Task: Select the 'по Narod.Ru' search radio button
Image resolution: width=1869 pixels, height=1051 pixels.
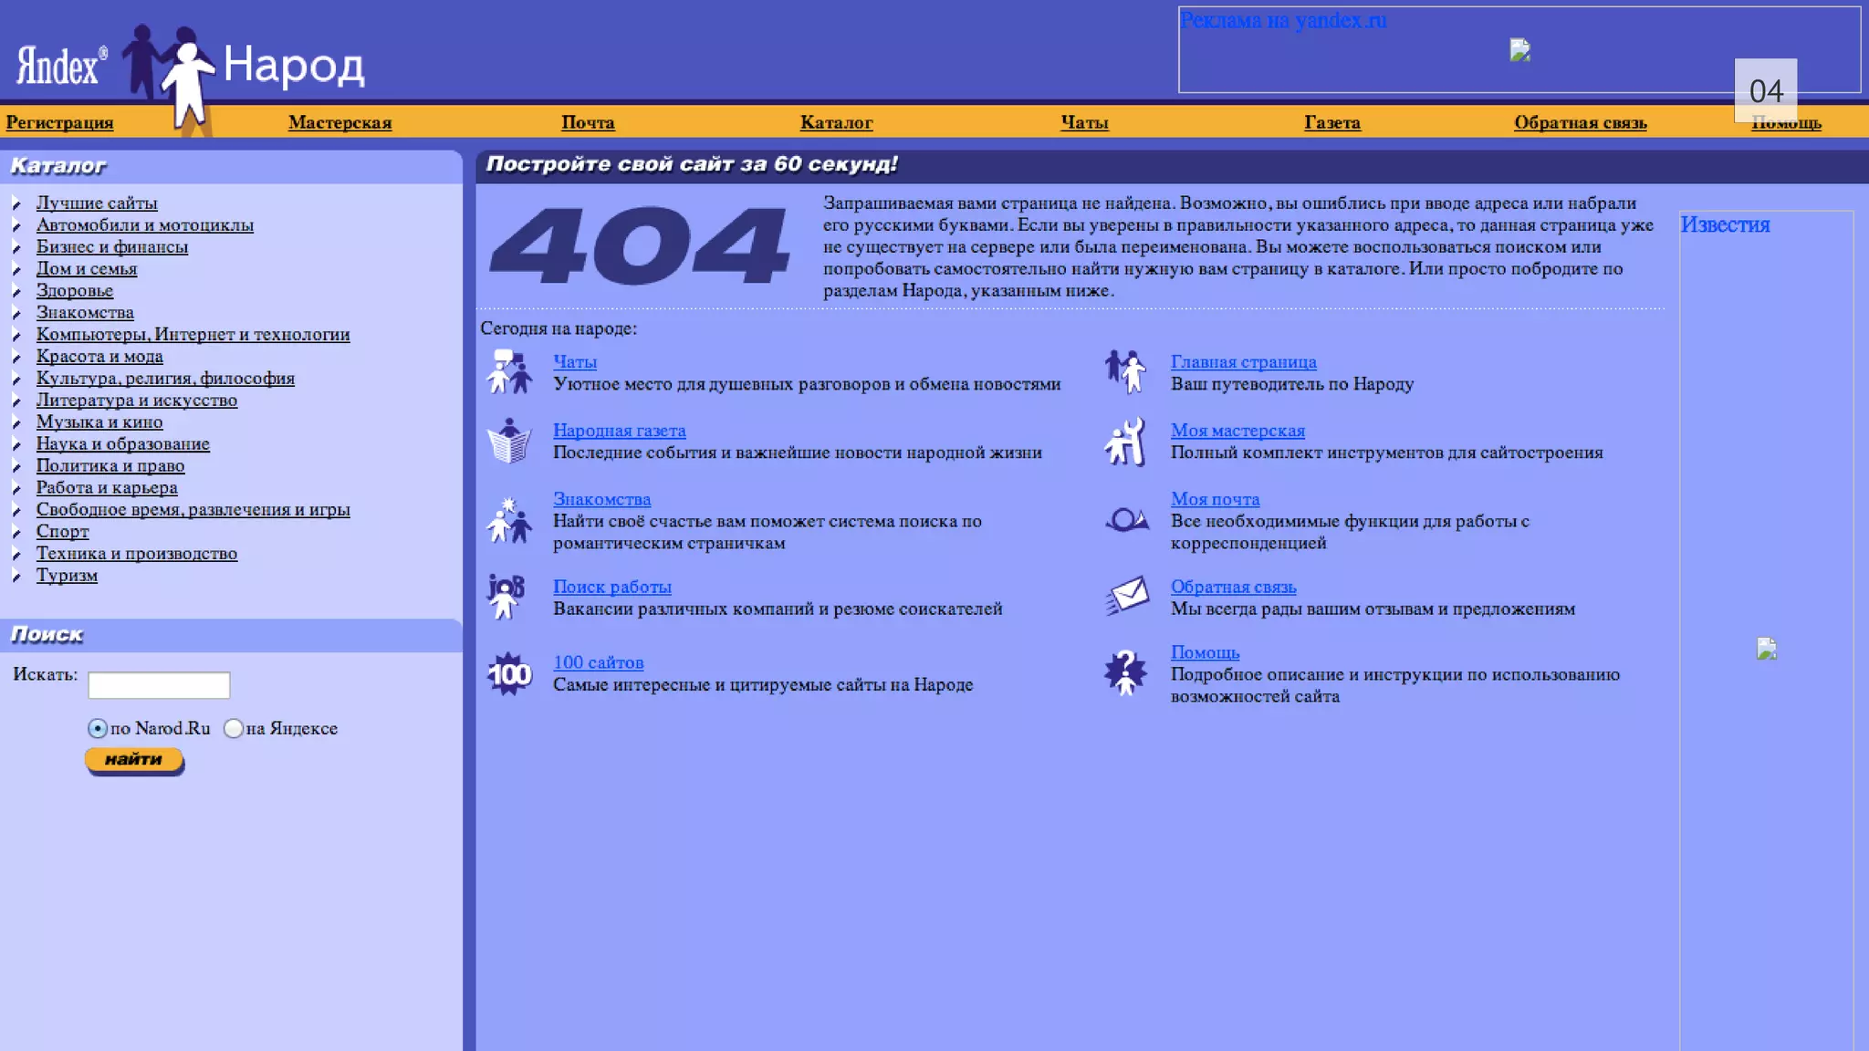Action: pyautogui.click(x=98, y=729)
